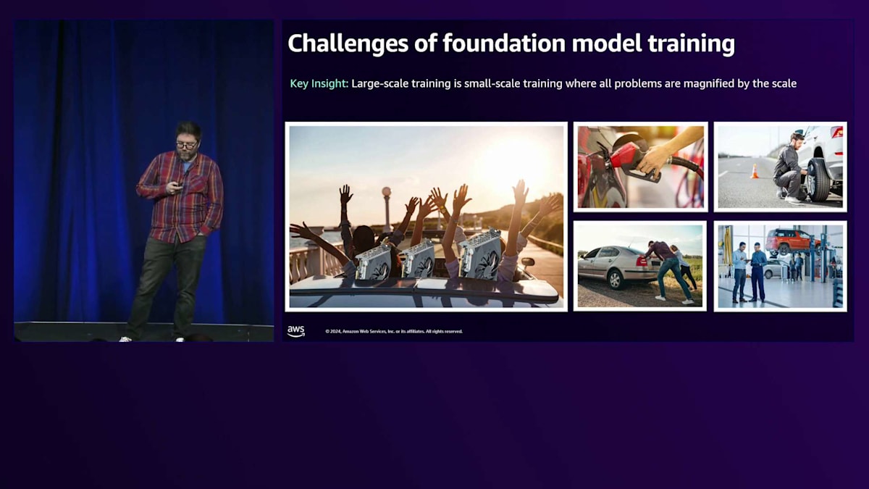Image resolution: width=869 pixels, height=489 pixels.
Task: Click the slide title 'Challenges of foundation model training'
Action: pos(511,43)
